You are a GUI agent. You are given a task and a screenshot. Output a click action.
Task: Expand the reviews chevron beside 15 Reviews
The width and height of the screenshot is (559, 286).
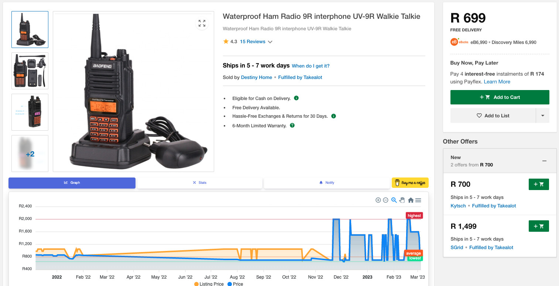click(x=270, y=42)
